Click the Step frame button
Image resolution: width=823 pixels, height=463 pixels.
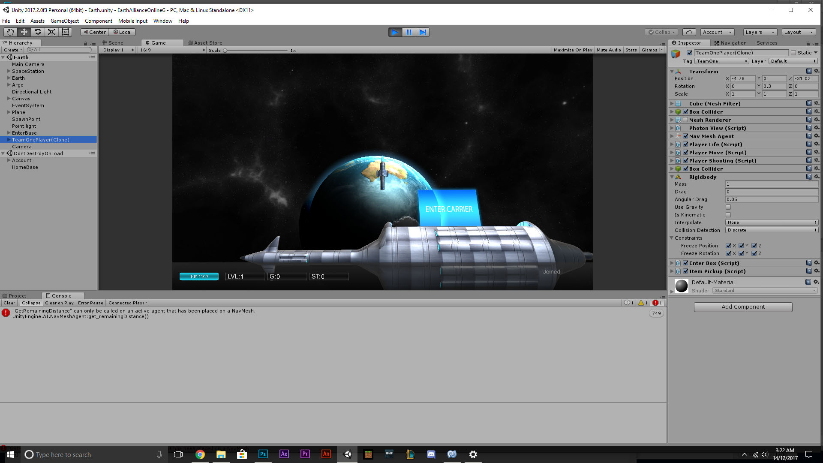click(x=423, y=32)
